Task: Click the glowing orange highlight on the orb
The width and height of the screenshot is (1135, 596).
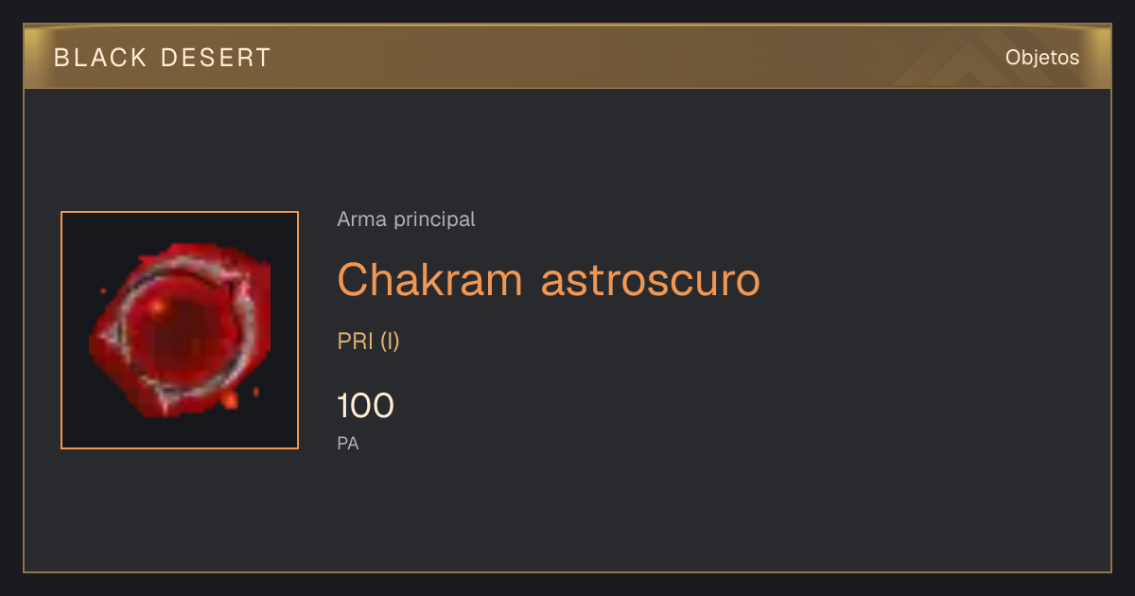Action: coord(158,306)
